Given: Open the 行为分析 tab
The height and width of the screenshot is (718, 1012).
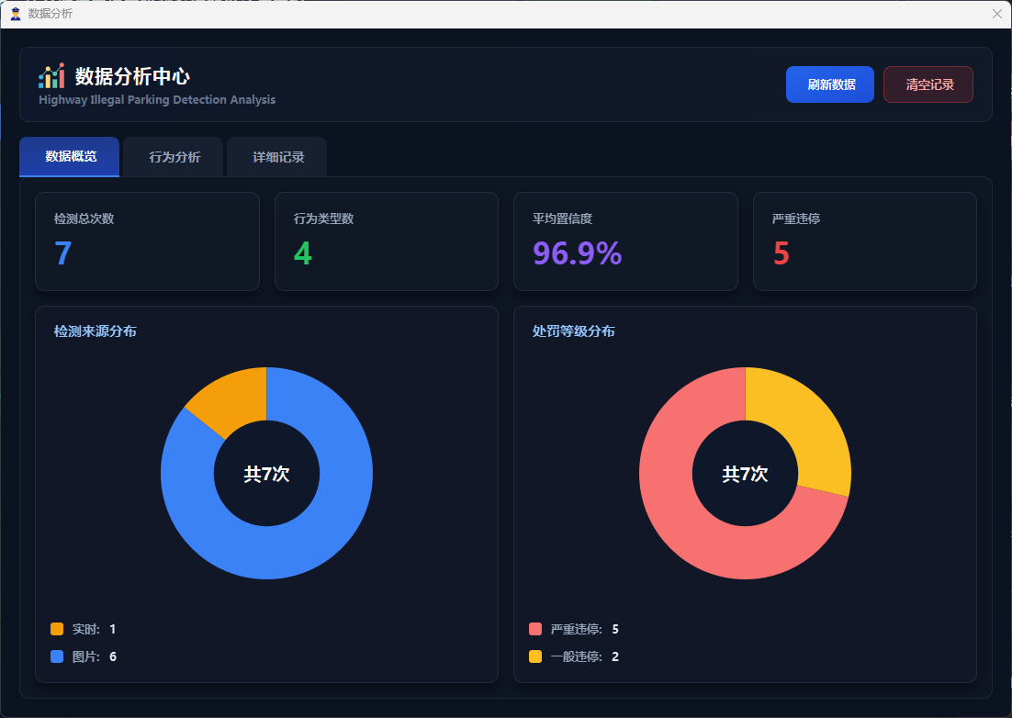Looking at the screenshot, I should [174, 157].
